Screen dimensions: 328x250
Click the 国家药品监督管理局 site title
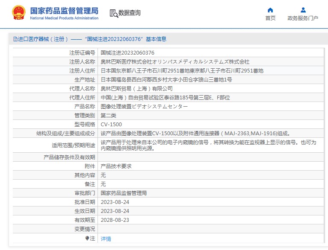(x=64, y=11)
